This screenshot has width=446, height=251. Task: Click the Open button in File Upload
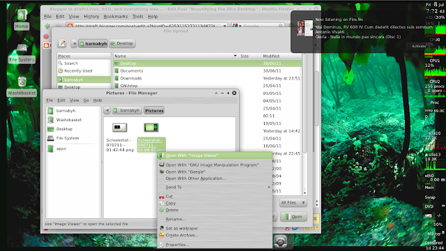coord(293,217)
